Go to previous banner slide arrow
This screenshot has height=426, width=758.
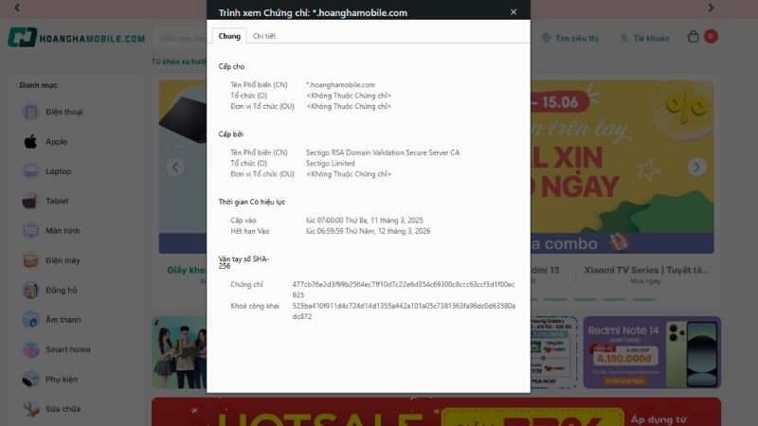point(174,167)
